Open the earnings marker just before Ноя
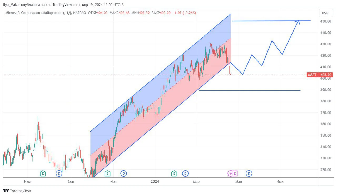Viewport: 337px width, 196px height. point(107,173)
